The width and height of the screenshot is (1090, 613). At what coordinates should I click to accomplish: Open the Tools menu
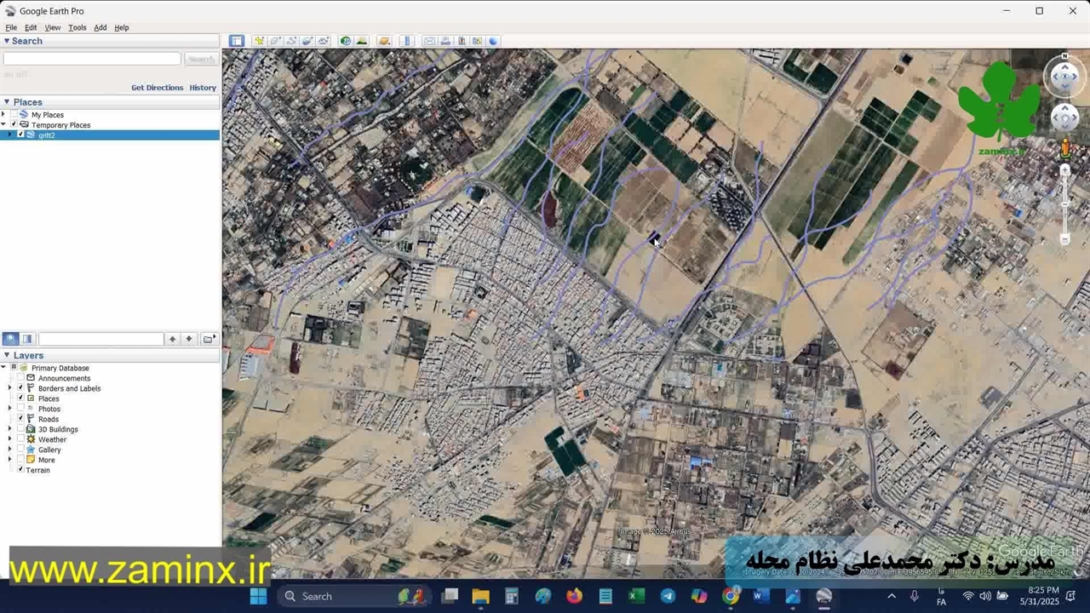pos(77,27)
